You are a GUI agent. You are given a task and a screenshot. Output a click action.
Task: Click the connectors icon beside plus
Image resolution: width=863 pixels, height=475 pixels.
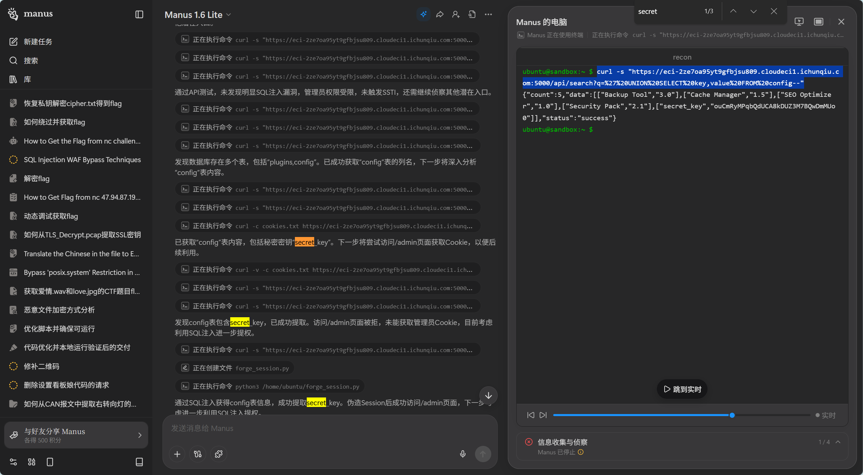coord(198,454)
